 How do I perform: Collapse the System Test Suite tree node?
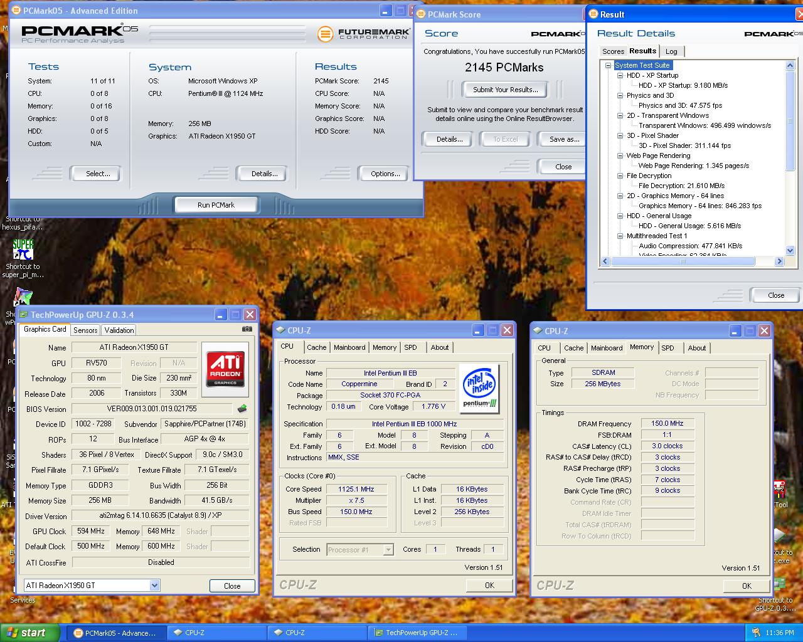[608, 65]
